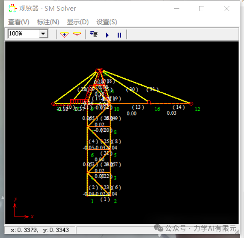Click the decrease diagram amplitude icon
Image resolution: width=244 pixels, height=238 pixels.
pos(77,34)
